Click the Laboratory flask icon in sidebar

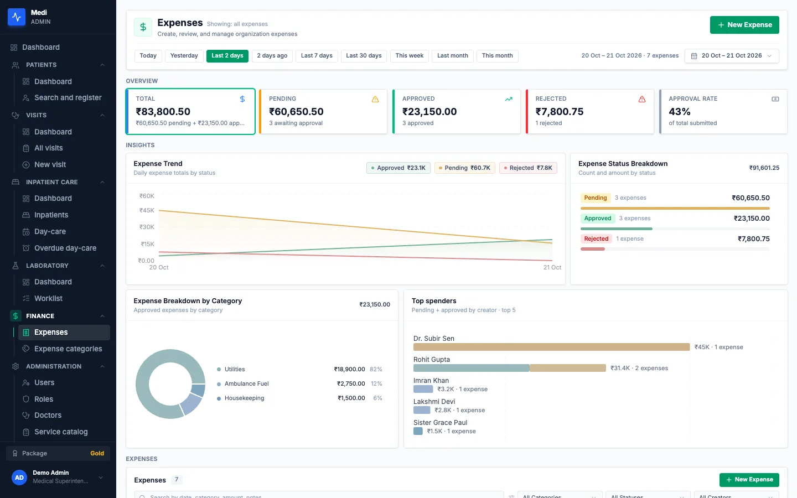(x=15, y=266)
